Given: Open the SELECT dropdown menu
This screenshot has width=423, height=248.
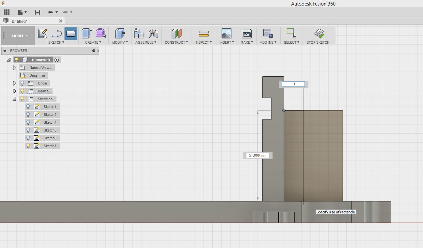Looking at the screenshot, I should pyautogui.click(x=291, y=42).
